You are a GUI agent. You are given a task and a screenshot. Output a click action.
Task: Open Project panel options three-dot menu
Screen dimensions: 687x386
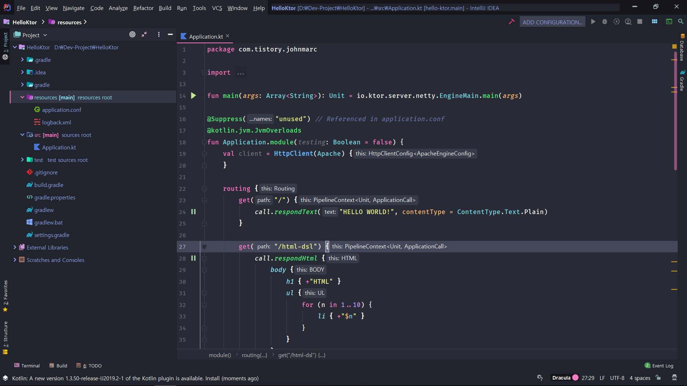point(159,35)
